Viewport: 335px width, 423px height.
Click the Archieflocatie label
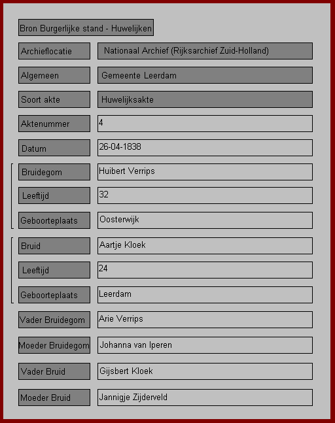(x=54, y=51)
